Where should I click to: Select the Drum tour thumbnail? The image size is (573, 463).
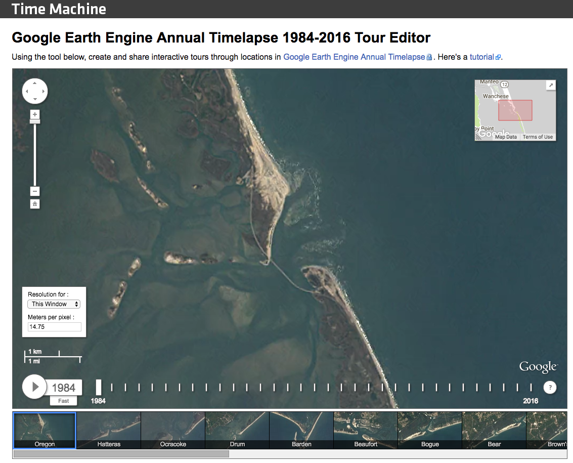(x=238, y=431)
